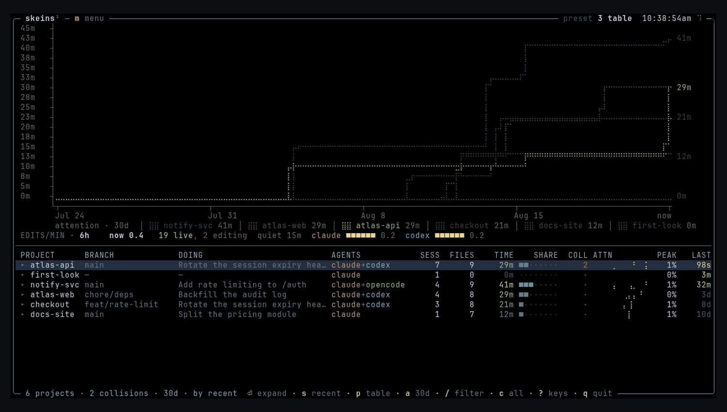Toggle atlas-web 29m legend icon
The height and width of the screenshot is (412, 727).
click(253, 226)
